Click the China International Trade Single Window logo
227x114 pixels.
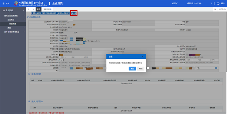click(x=31, y=3)
